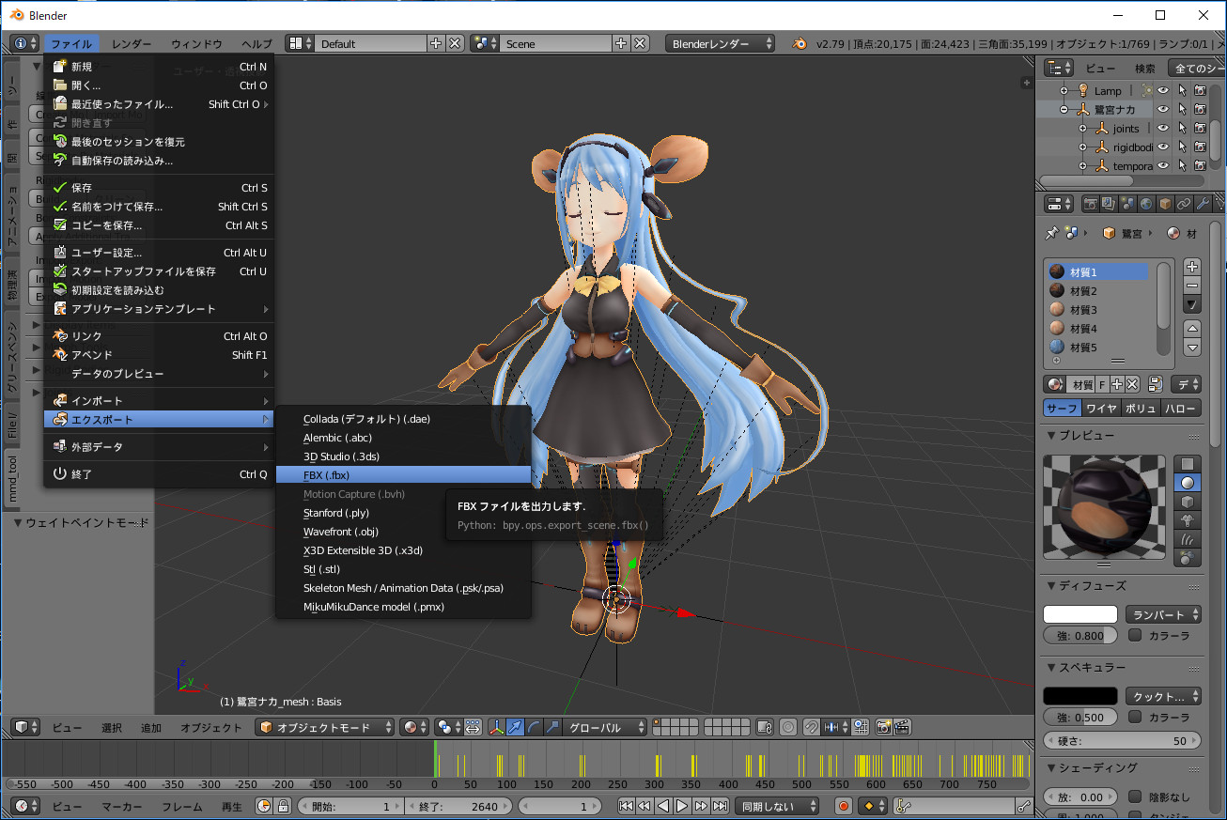Move material slot down arrow
This screenshot has width=1227, height=820.
[x=1192, y=348]
